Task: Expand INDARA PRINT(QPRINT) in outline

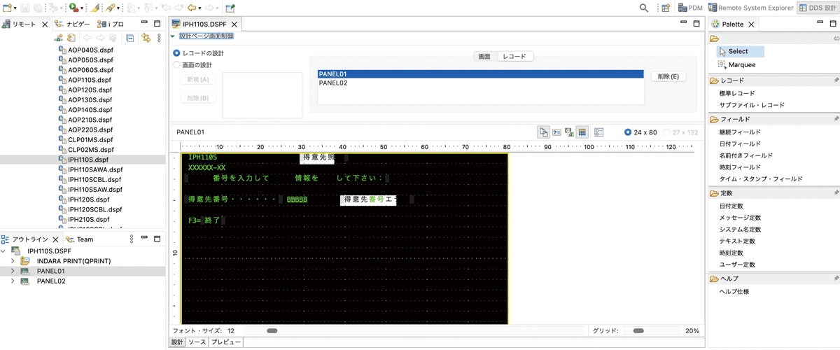Action: (13, 261)
